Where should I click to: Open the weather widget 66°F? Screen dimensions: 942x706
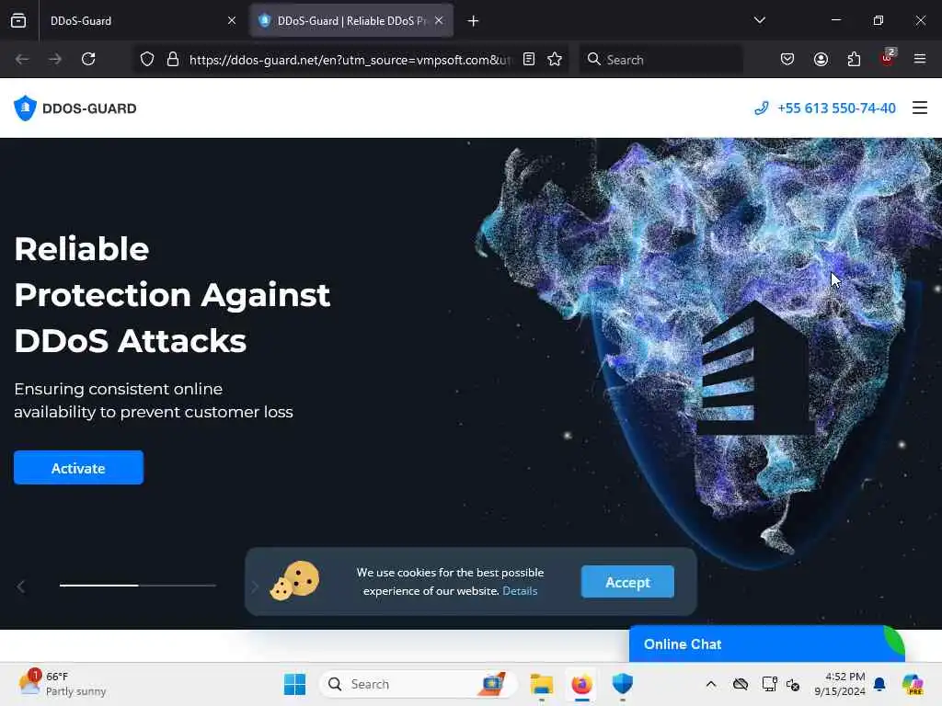(x=63, y=684)
